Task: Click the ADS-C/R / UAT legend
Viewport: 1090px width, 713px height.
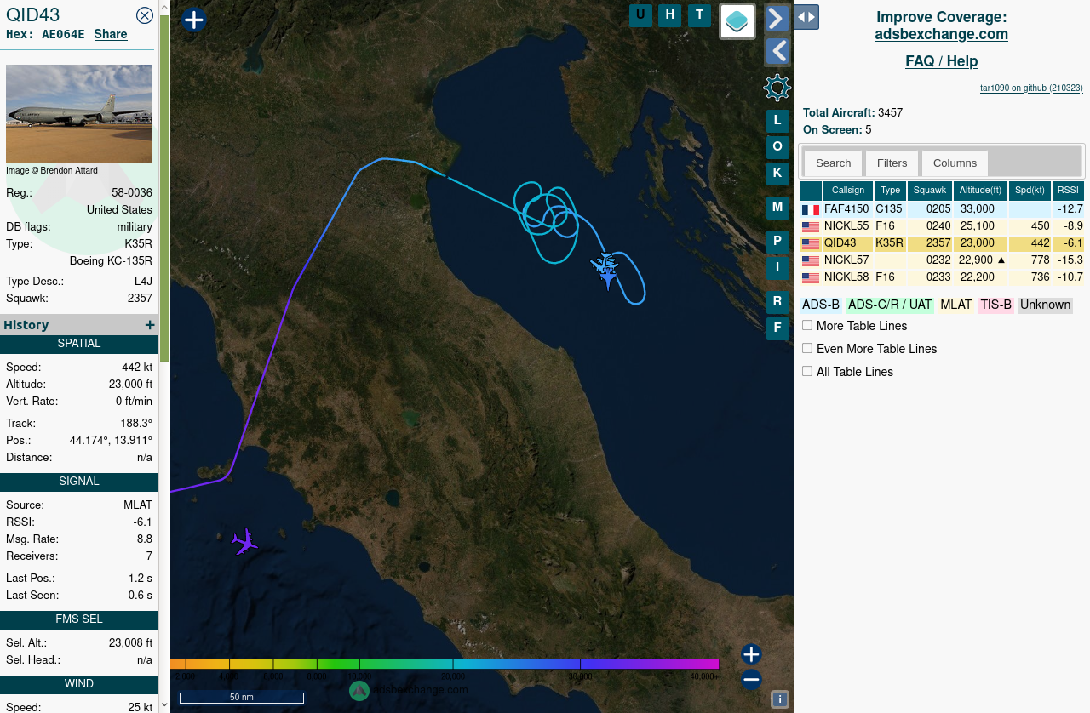Action: click(890, 305)
